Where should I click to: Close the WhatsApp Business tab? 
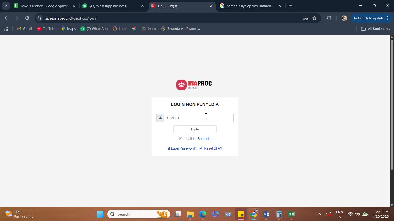(142, 6)
